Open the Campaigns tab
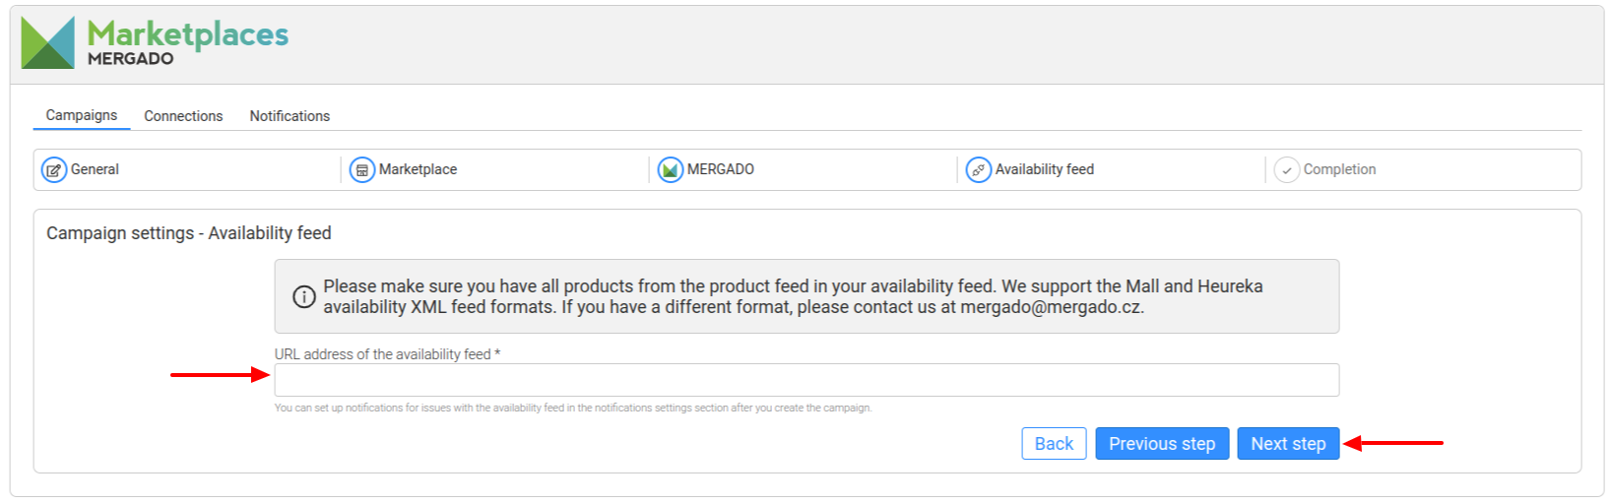Image resolution: width=1610 pixels, height=504 pixels. click(x=82, y=115)
